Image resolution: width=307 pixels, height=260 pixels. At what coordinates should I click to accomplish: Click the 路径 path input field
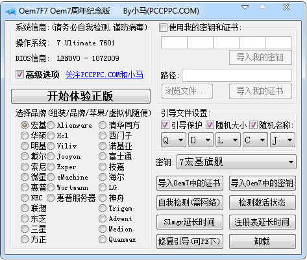(x=237, y=75)
